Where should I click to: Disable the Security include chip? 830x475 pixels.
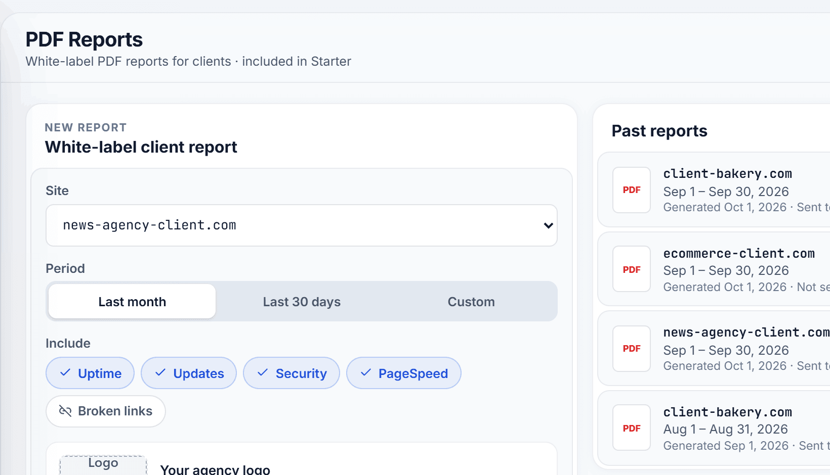tap(292, 373)
